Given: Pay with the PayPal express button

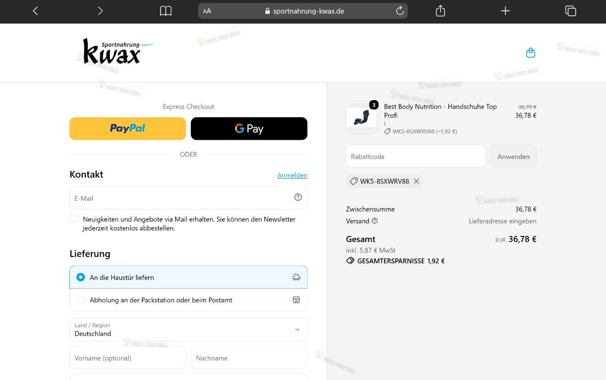Looking at the screenshot, I should [x=128, y=128].
